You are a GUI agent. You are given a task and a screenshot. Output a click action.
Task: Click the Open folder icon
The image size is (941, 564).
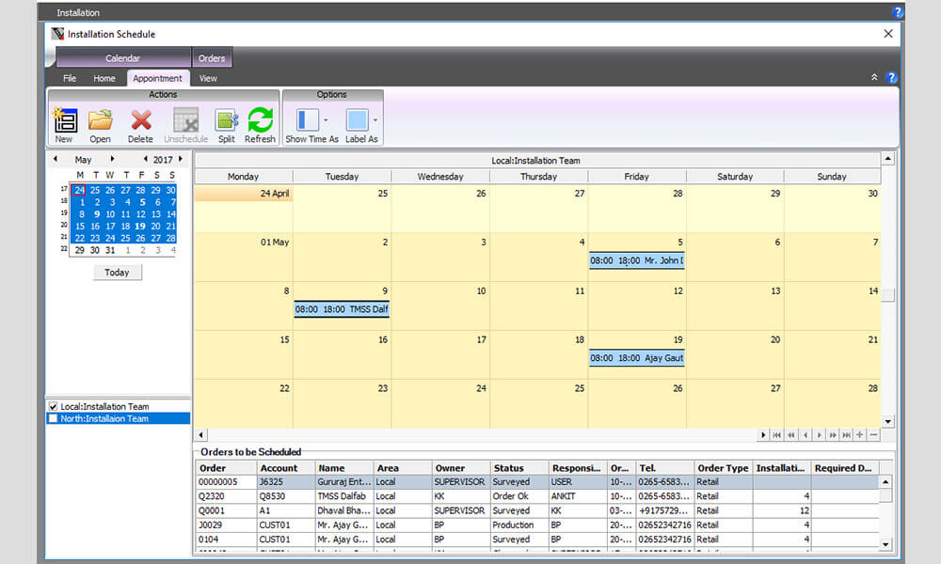click(100, 120)
